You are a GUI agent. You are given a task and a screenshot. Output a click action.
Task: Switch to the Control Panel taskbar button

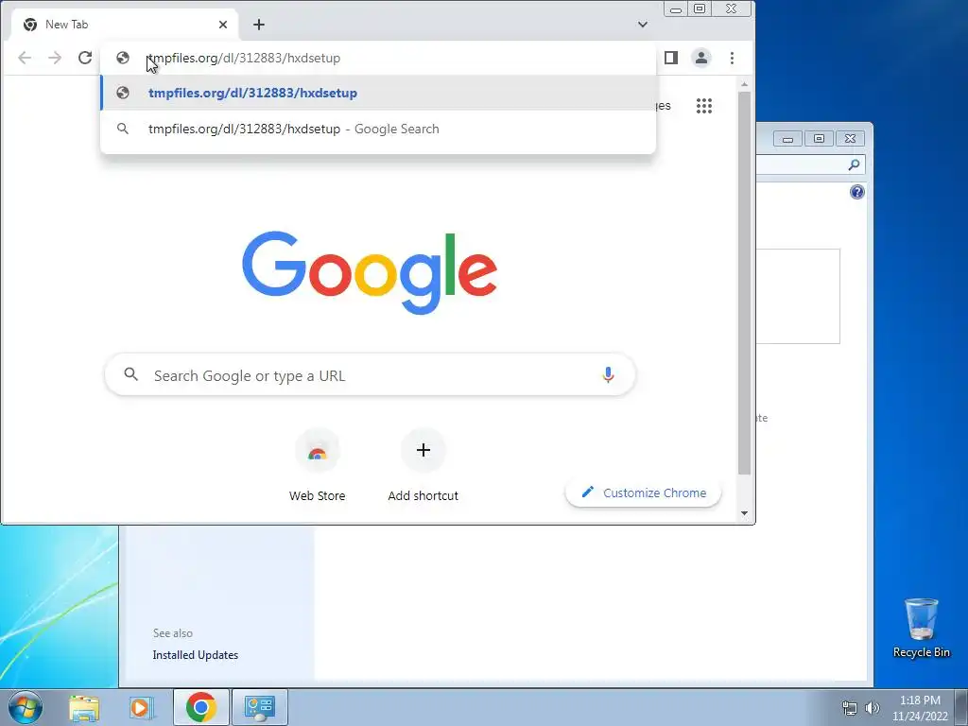259,707
